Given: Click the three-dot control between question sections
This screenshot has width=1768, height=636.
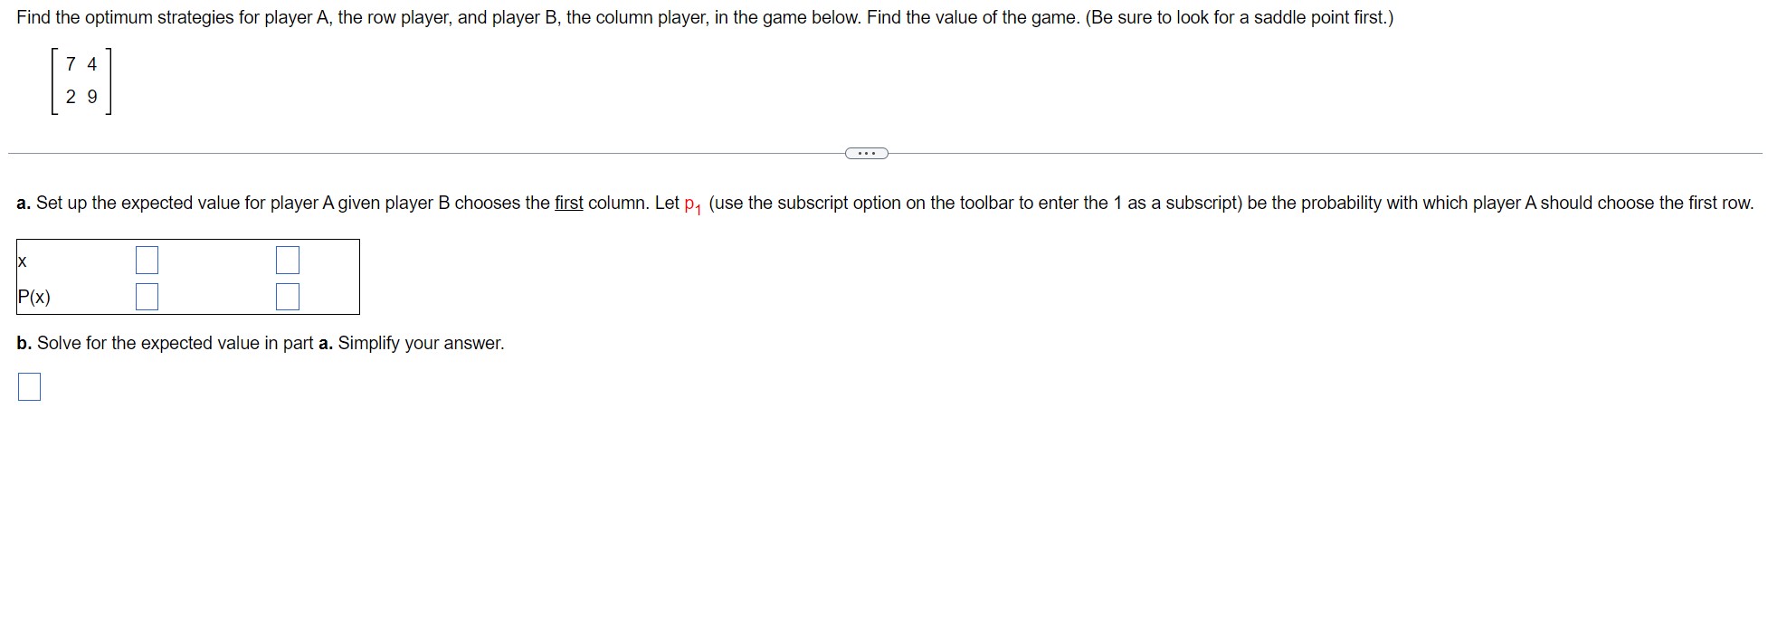Looking at the screenshot, I should 866,154.
